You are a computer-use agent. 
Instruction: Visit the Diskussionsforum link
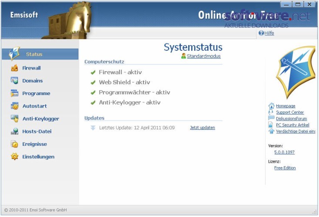pos(292,118)
